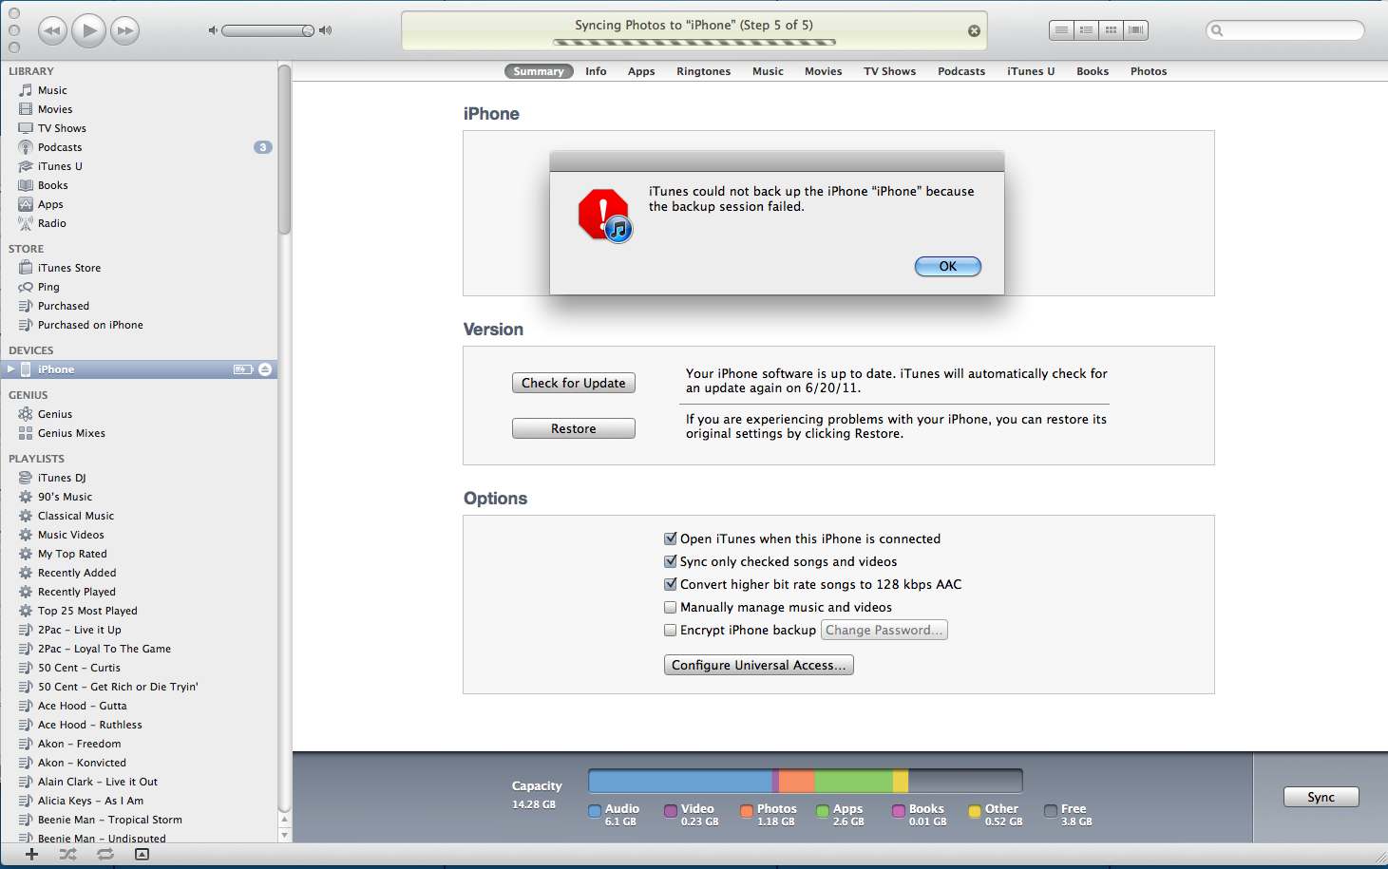Switch to the Photos tab
Screen dimensions: 1388x869
1149,71
